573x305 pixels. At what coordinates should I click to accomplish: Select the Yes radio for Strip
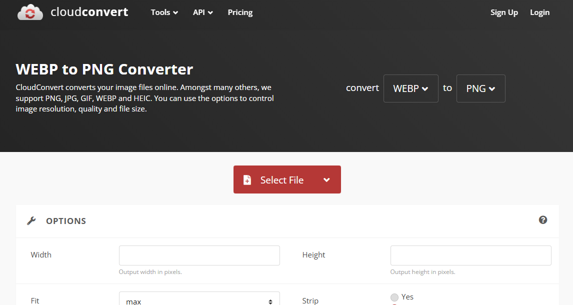[394, 297]
